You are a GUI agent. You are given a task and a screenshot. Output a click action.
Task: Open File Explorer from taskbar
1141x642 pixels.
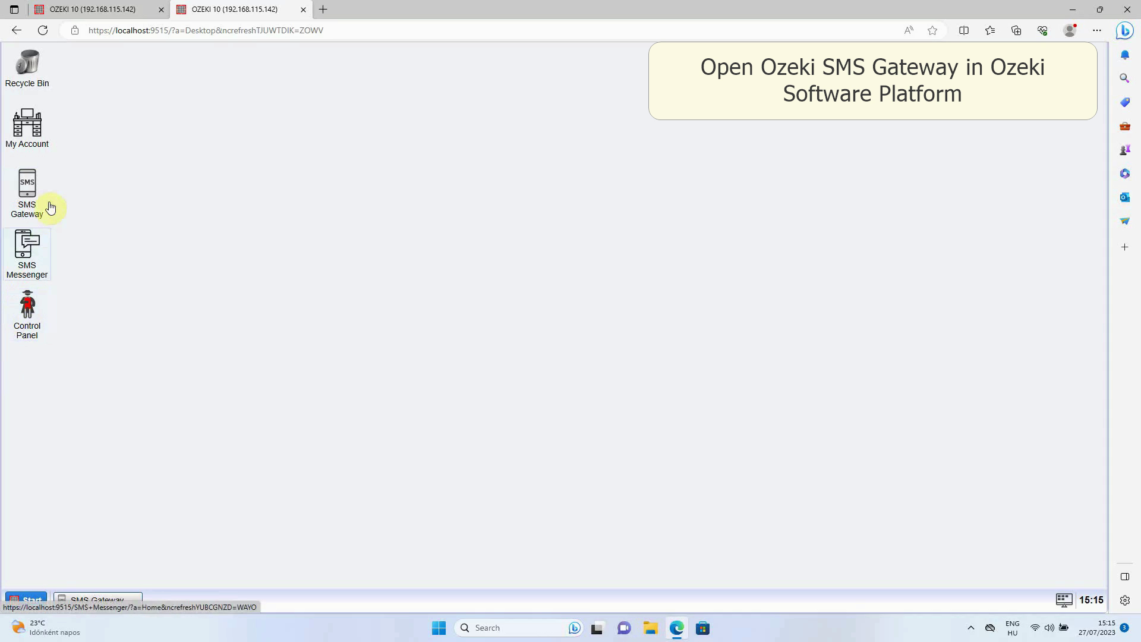pyautogui.click(x=650, y=628)
